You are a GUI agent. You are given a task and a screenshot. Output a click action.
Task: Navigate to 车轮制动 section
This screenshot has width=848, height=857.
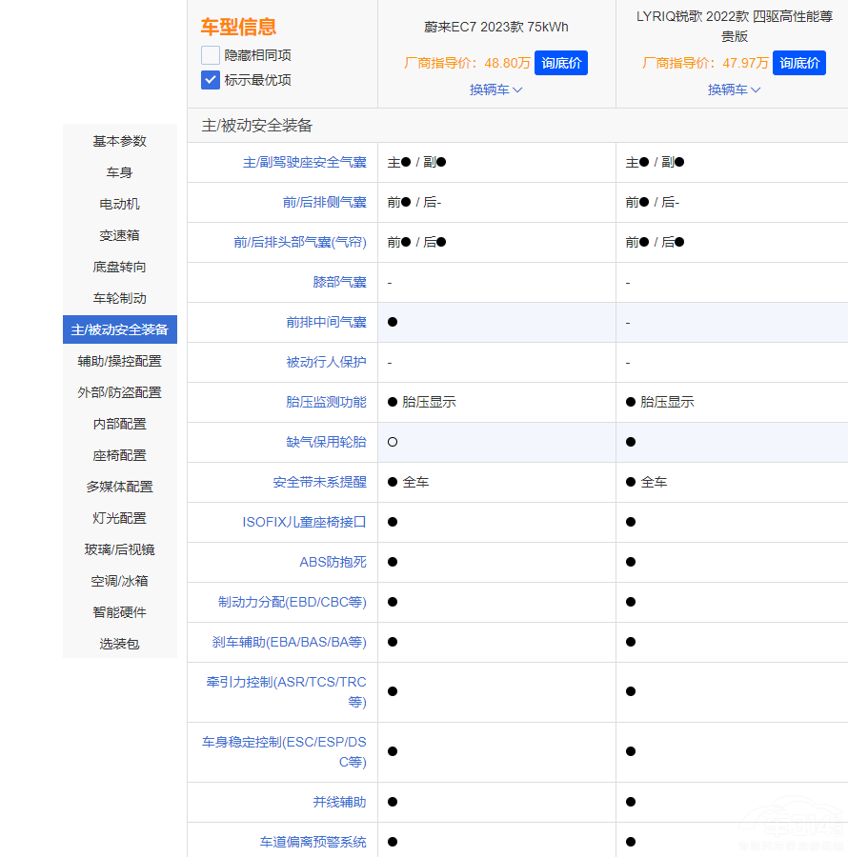[119, 298]
